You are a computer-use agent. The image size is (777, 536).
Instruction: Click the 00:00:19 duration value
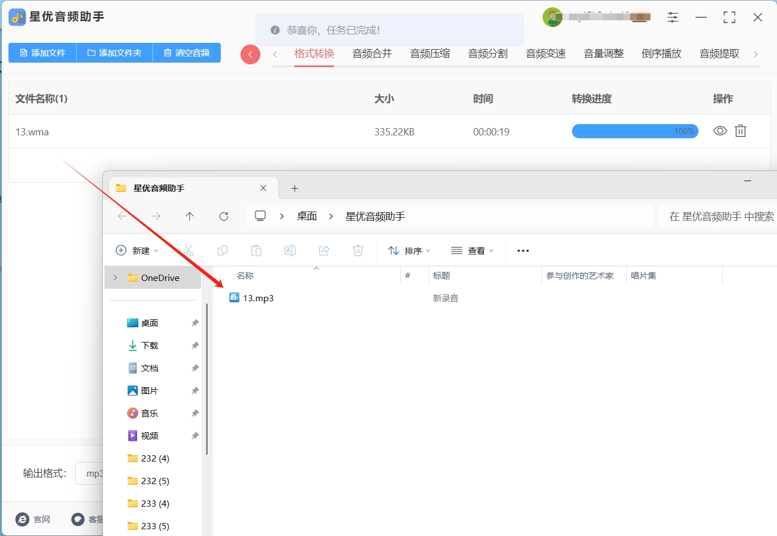point(491,132)
